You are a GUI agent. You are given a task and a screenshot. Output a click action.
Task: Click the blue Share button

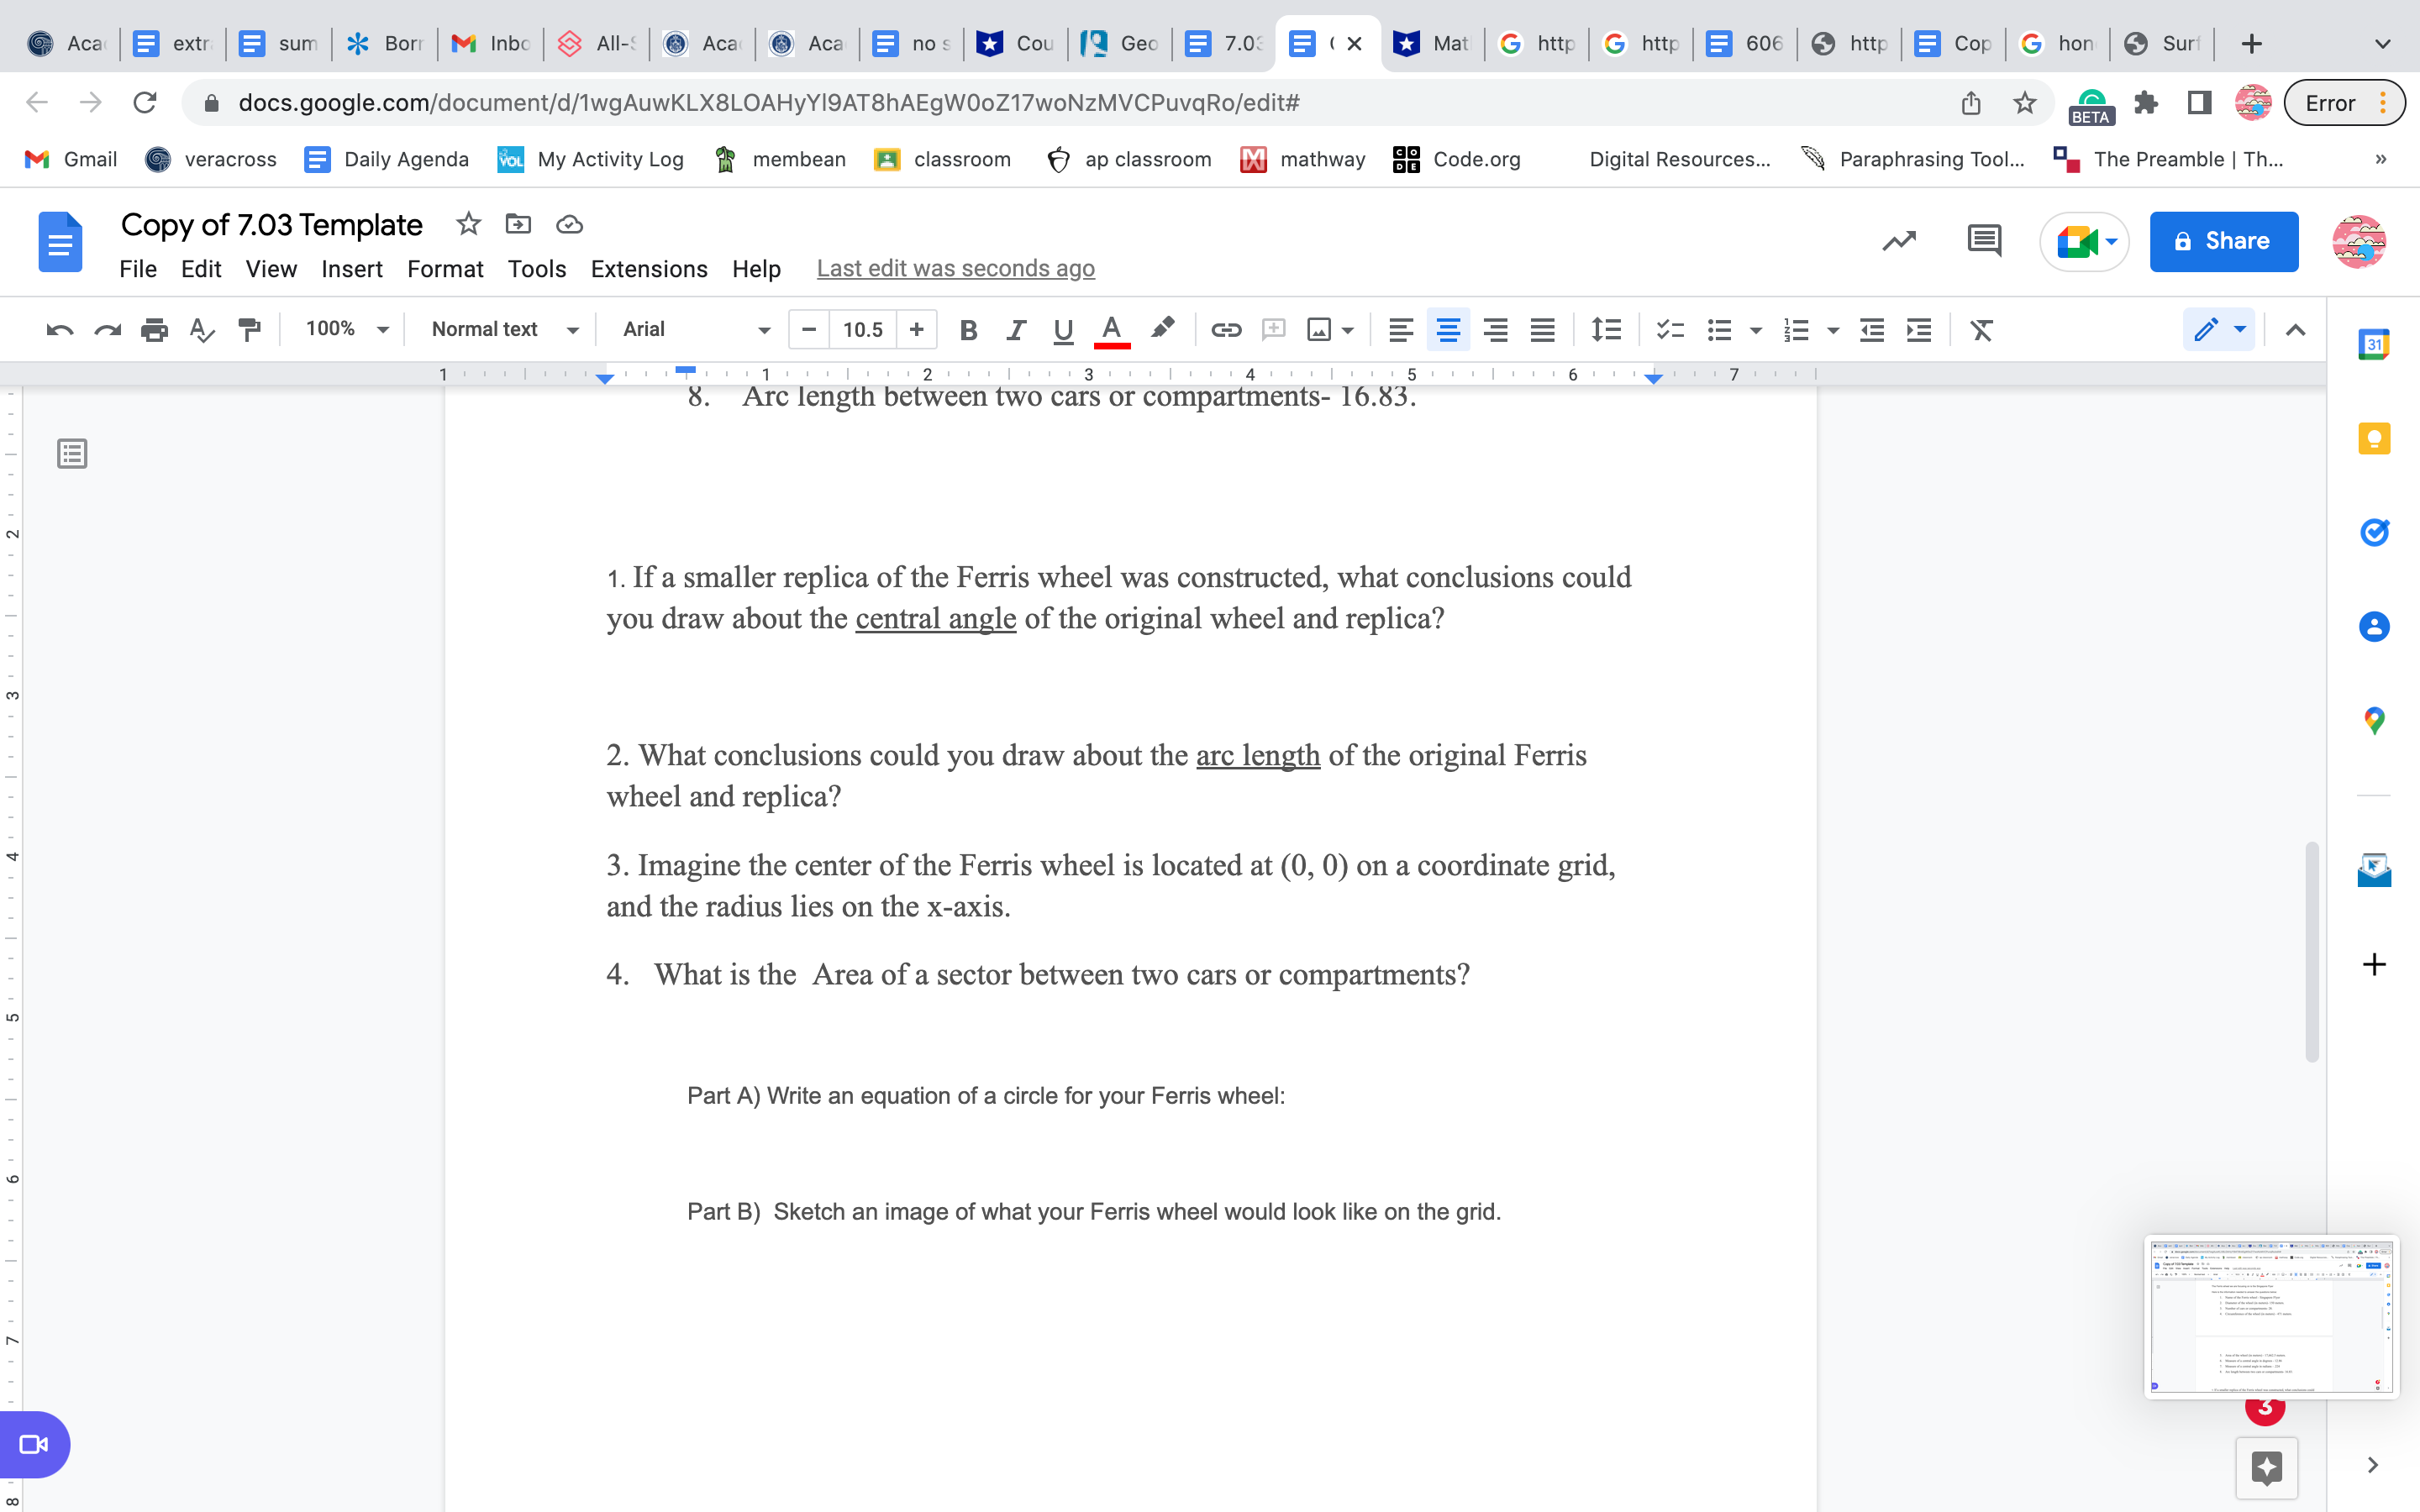click(x=2223, y=241)
